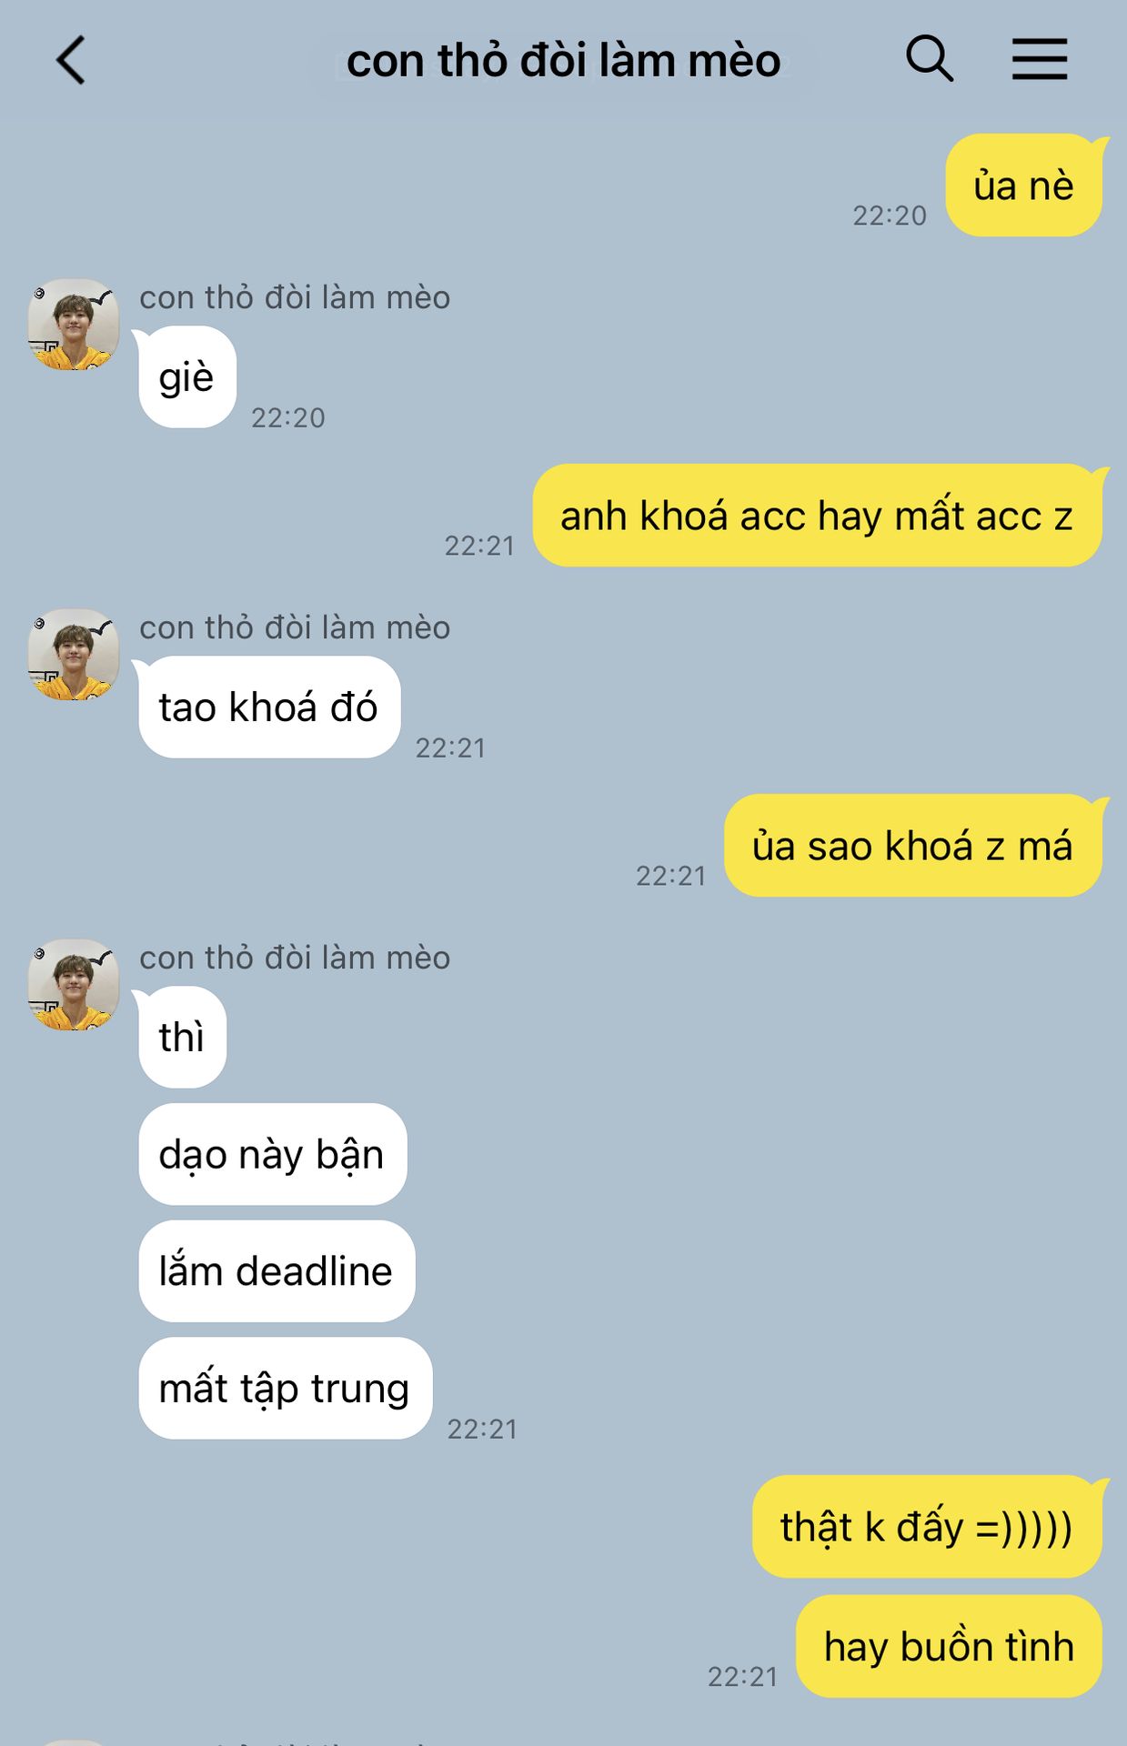Open the avatar beside 'tao khoá đó' message
Viewport: 1127px width, 1746px height.
(74, 655)
